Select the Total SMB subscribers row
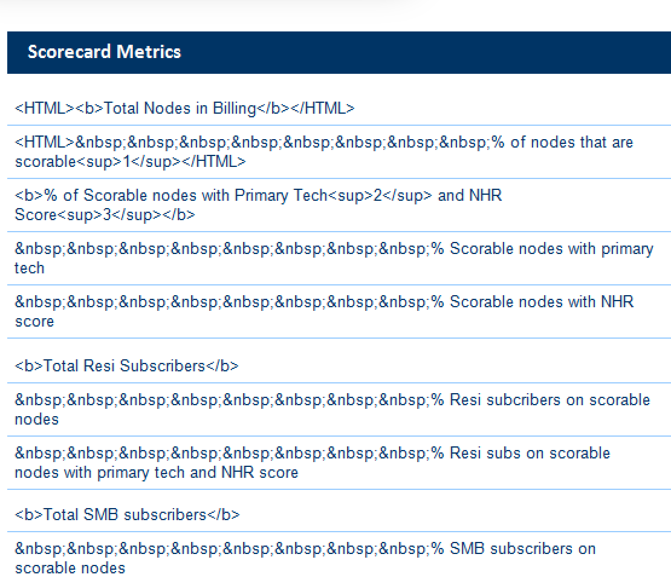671x577 pixels. coord(127,515)
